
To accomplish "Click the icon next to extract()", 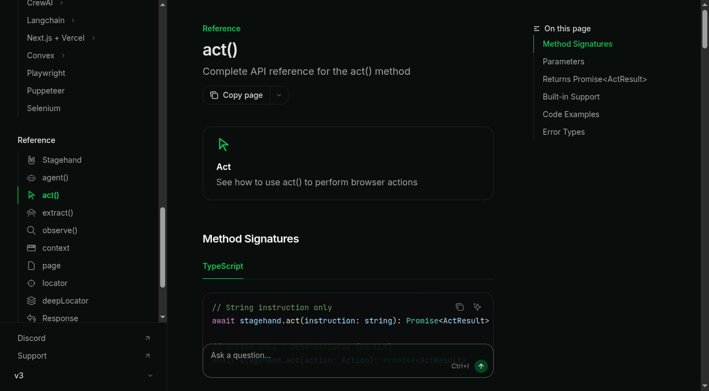I will pos(31,213).
